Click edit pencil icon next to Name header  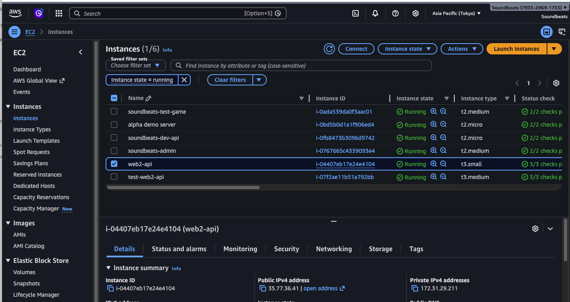coord(148,98)
